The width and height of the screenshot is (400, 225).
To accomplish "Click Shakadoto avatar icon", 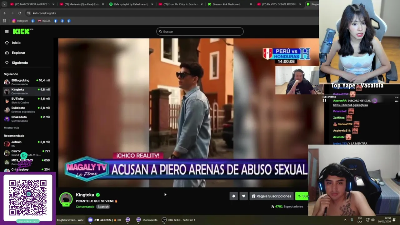I will (7, 119).
